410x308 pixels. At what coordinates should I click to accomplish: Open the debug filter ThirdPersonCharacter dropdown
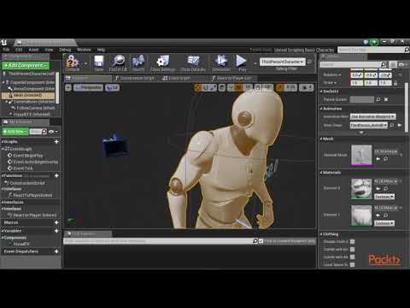(x=282, y=62)
